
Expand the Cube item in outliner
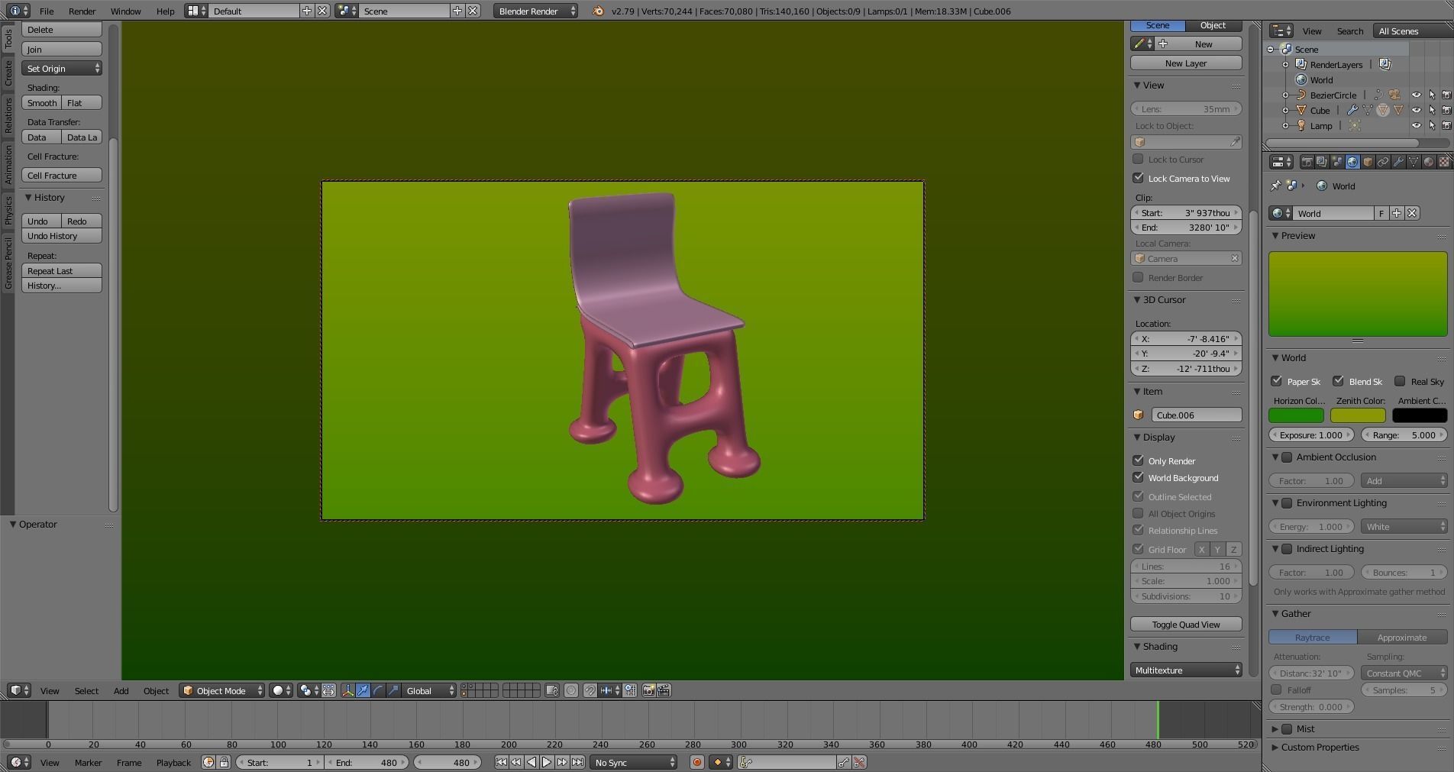tap(1285, 110)
